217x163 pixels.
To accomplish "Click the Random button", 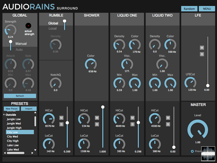I will click(x=189, y=9).
